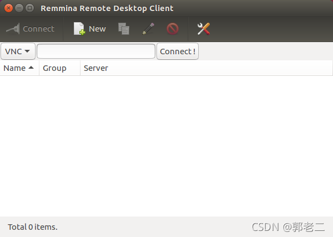The height and width of the screenshot is (237, 333).
Task: Minimize the Remmina window
Action: (x=19, y=8)
